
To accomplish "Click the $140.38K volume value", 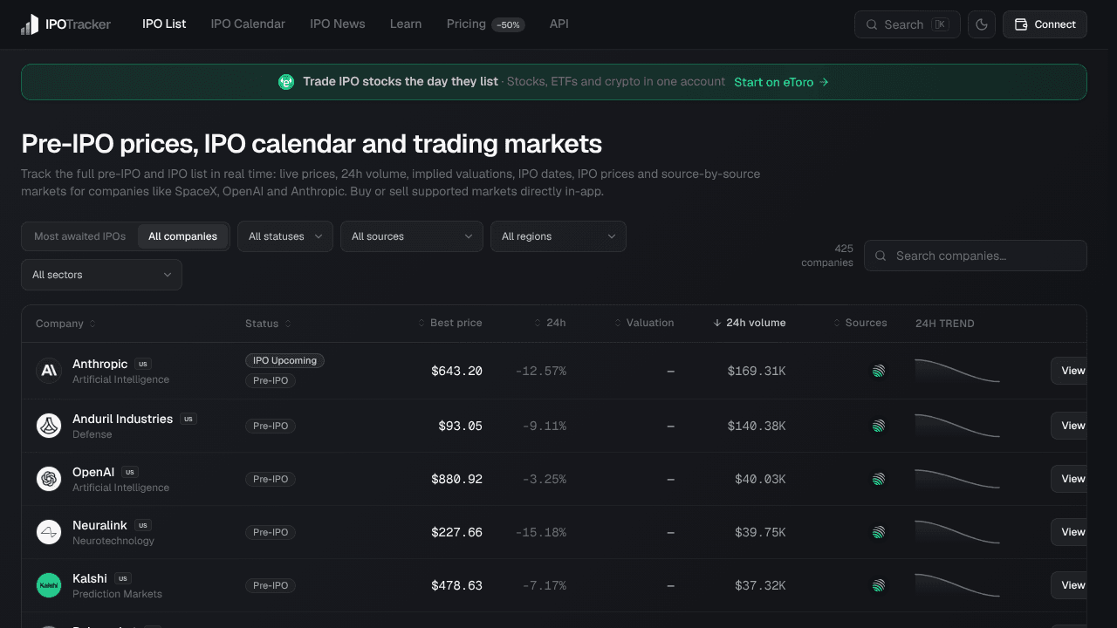I will (x=757, y=426).
